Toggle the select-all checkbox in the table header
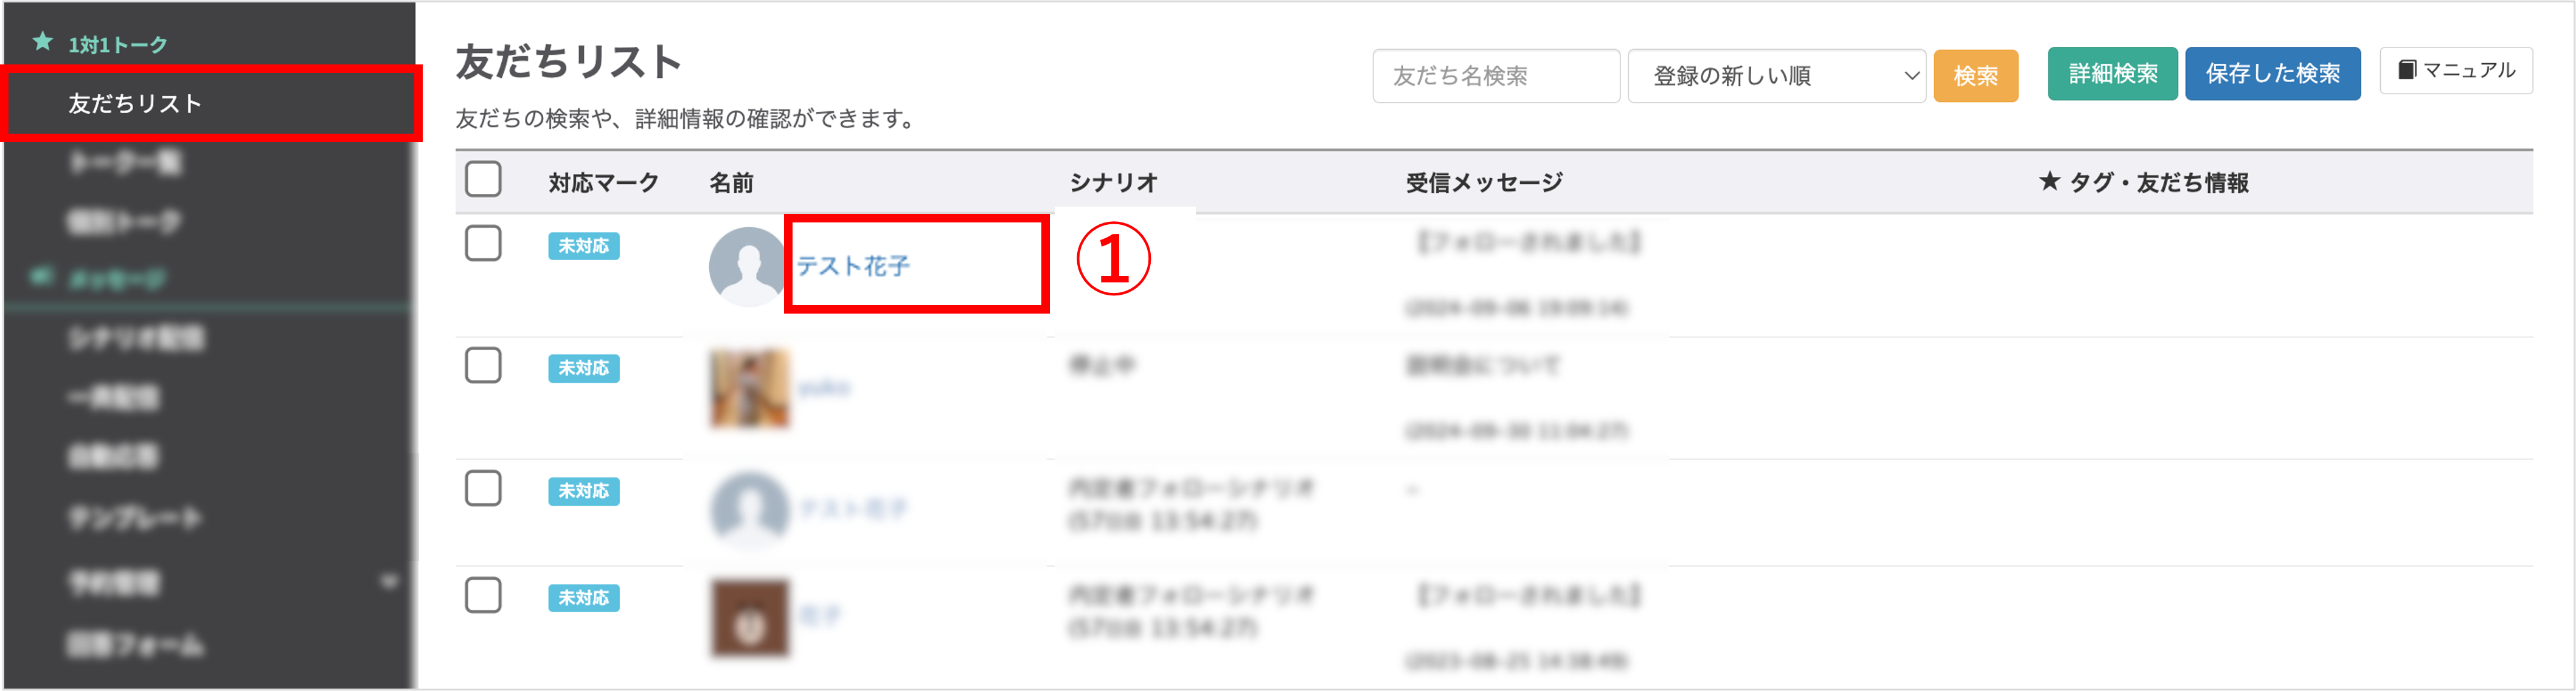Screen dimensions: 2576x691 coord(483,180)
